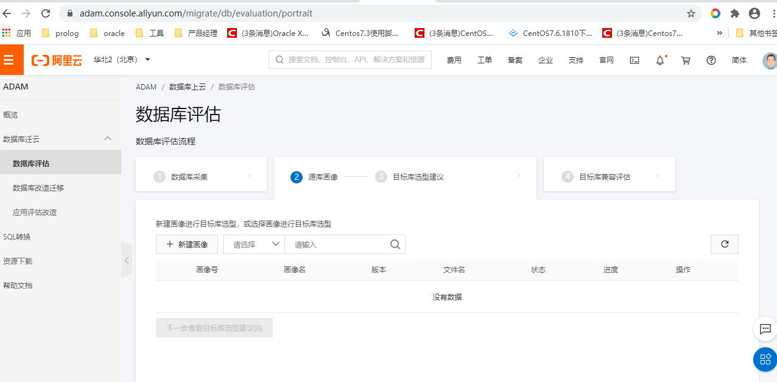777x382 pixels.
Task: Click the browser address bar URL
Action: [196, 13]
